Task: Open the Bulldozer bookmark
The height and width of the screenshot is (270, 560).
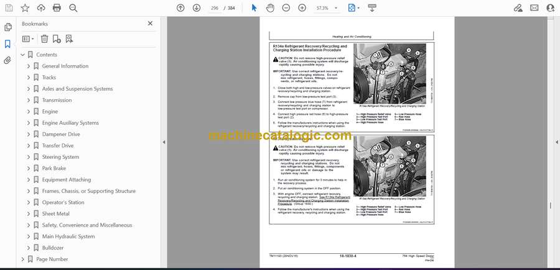Action: click(53, 248)
